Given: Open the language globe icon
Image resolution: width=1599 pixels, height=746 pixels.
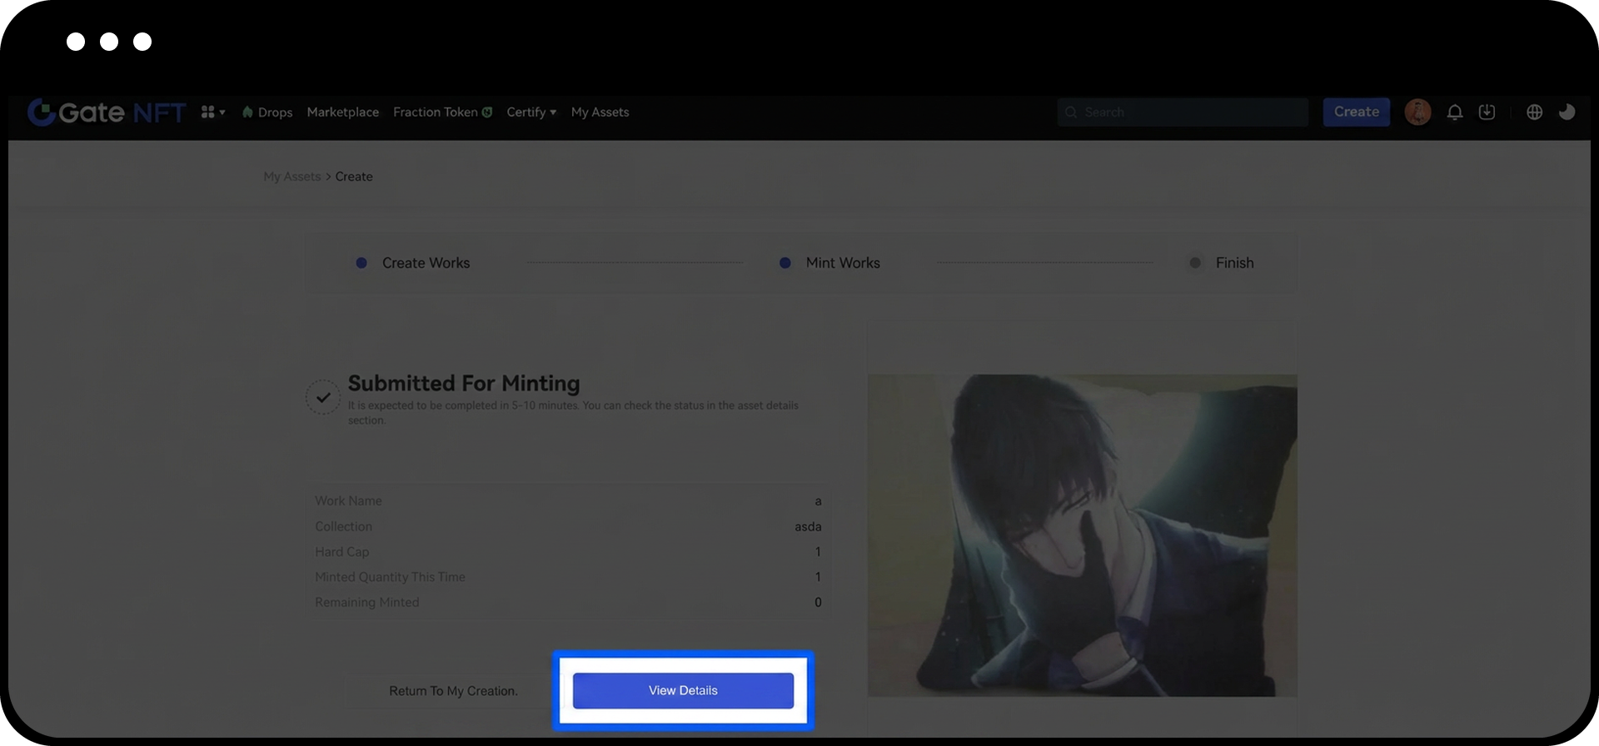Looking at the screenshot, I should (x=1534, y=112).
